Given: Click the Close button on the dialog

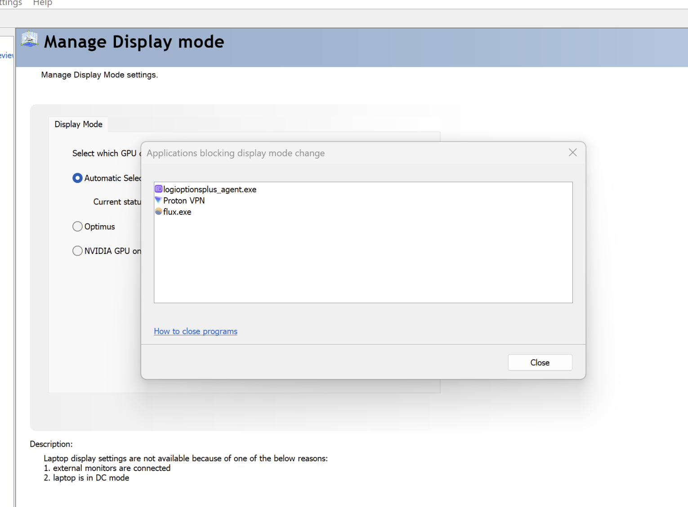Looking at the screenshot, I should [540, 362].
